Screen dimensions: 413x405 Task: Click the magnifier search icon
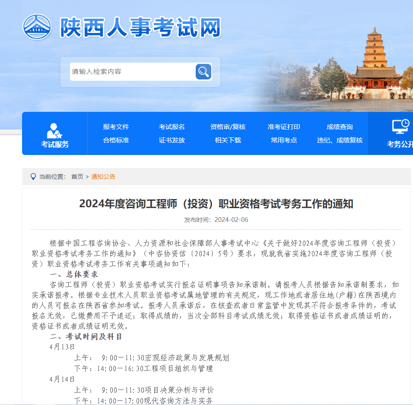click(203, 72)
